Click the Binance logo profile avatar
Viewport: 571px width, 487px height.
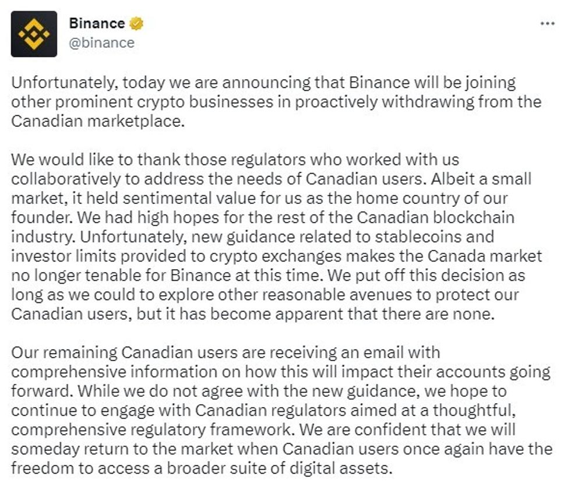pos(34,34)
